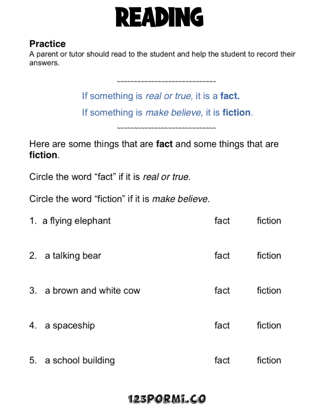Image resolution: width=320 pixels, height=414 pixels.
Task: Click the 123PORMI.CO website label
Action: pos(166,399)
